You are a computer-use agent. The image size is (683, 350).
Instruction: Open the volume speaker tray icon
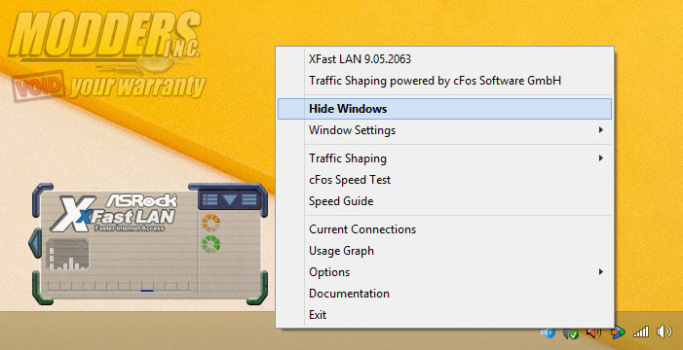664,332
